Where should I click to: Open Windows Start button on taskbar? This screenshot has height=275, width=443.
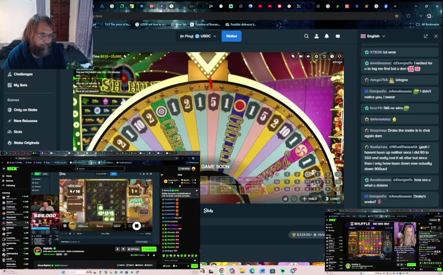[63, 272]
